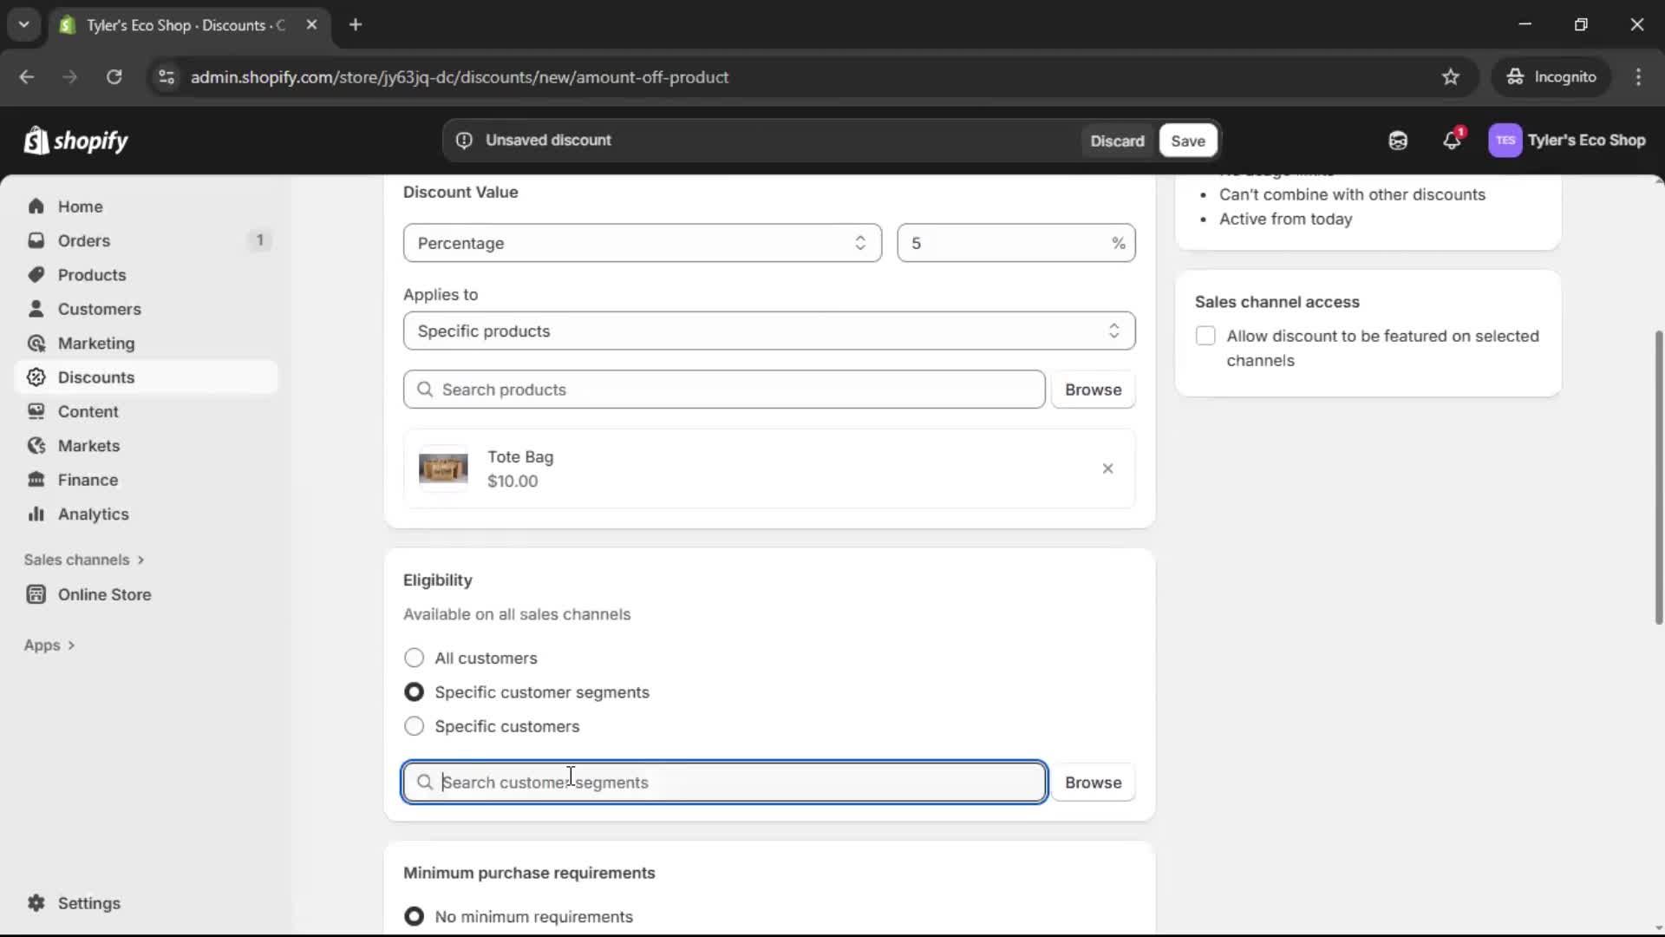
Task: Open Customers from sidebar navigation
Action: [99, 309]
